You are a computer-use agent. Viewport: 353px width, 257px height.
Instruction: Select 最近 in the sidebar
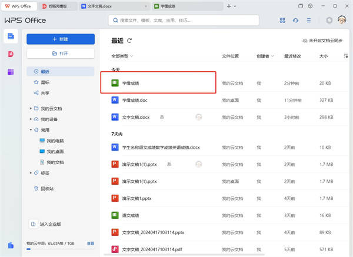click(61, 71)
